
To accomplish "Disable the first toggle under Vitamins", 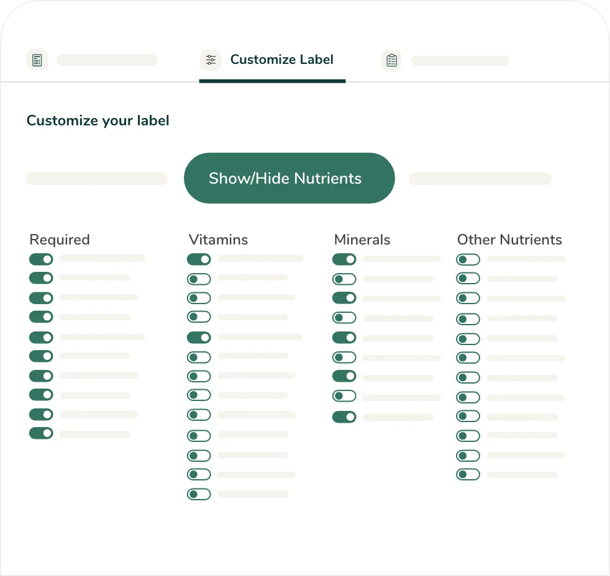I will 199,259.
